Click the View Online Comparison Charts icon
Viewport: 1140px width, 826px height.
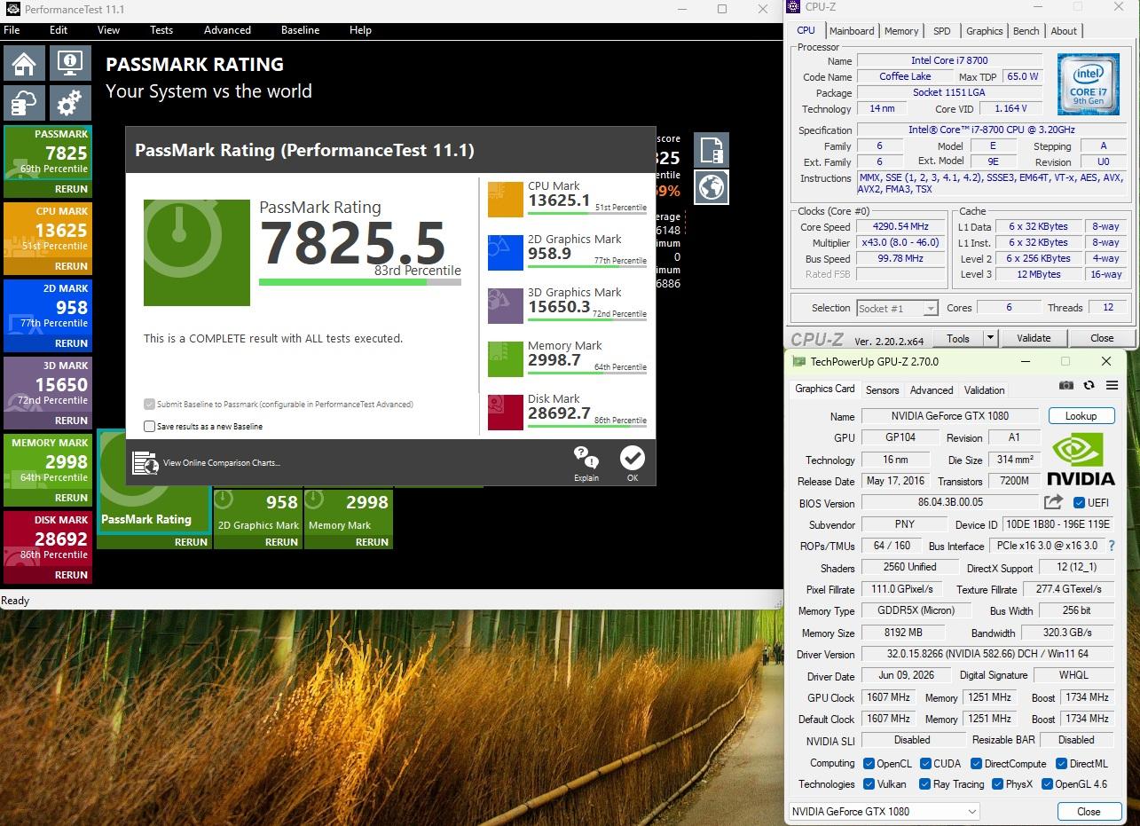[145, 462]
